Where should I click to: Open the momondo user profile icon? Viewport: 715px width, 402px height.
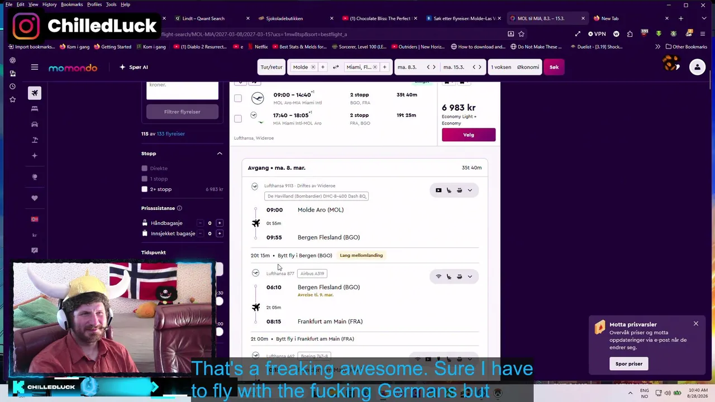coord(697,68)
